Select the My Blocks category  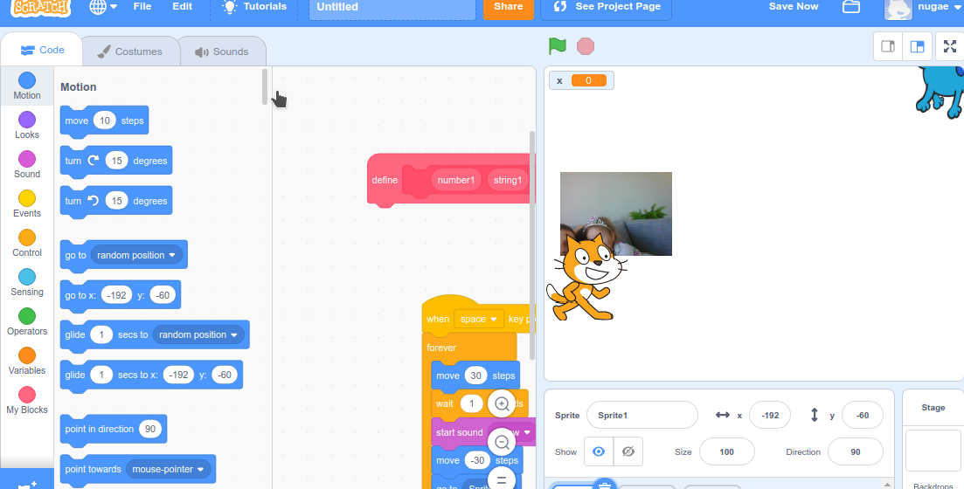point(27,401)
